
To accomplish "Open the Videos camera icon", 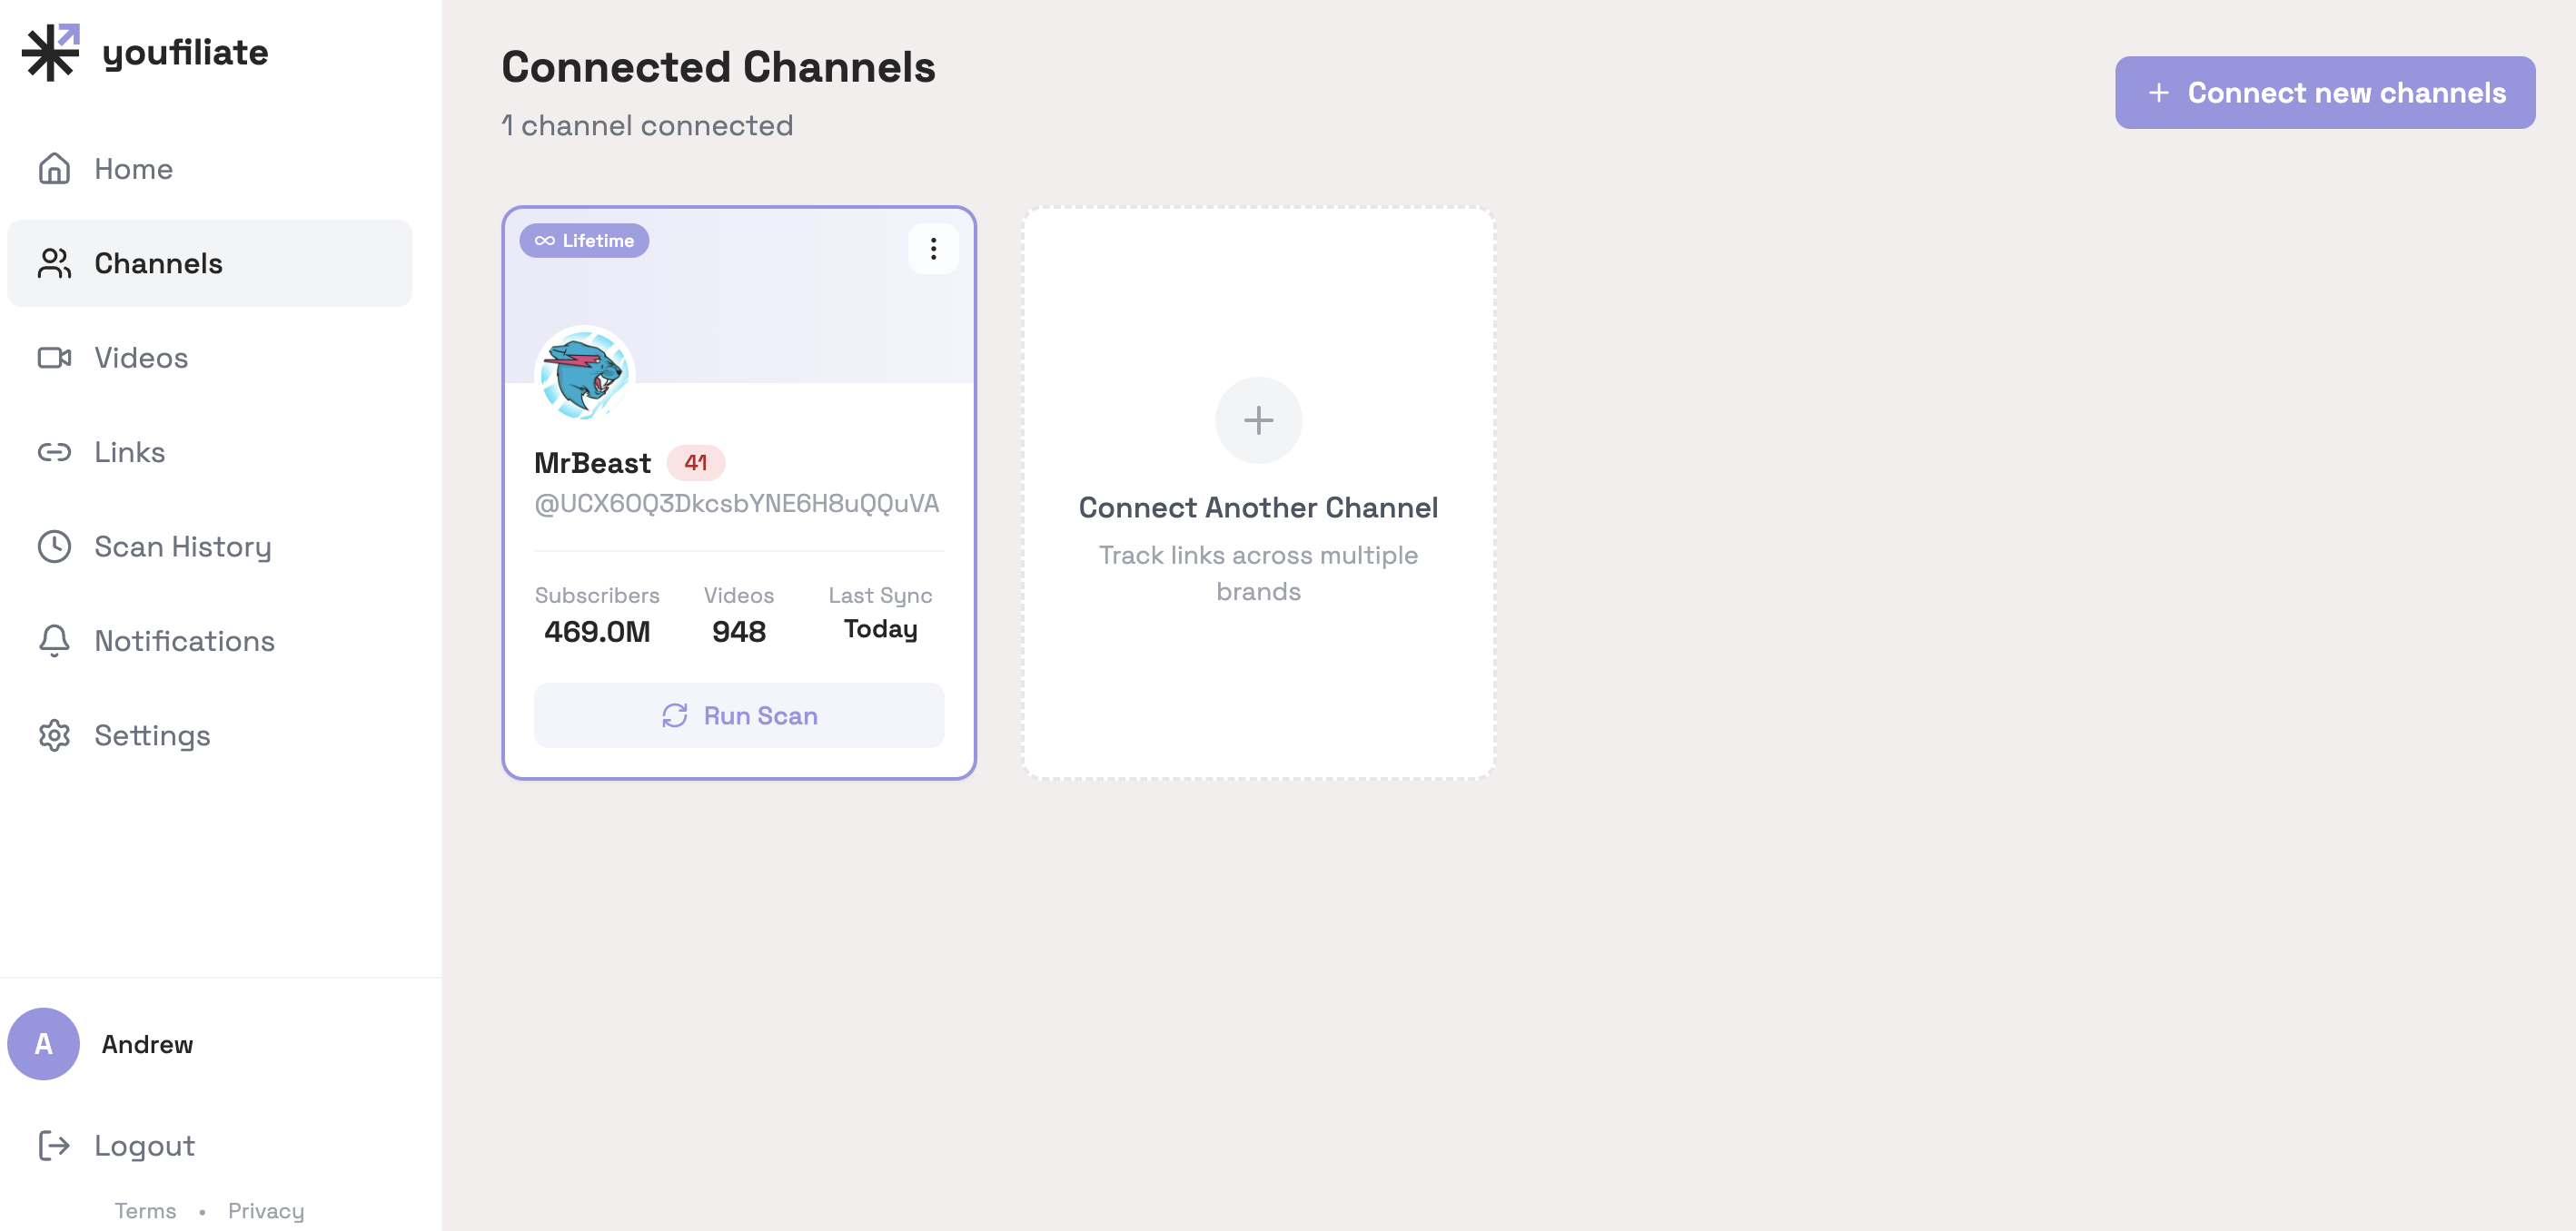I will [x=54, y=358].
